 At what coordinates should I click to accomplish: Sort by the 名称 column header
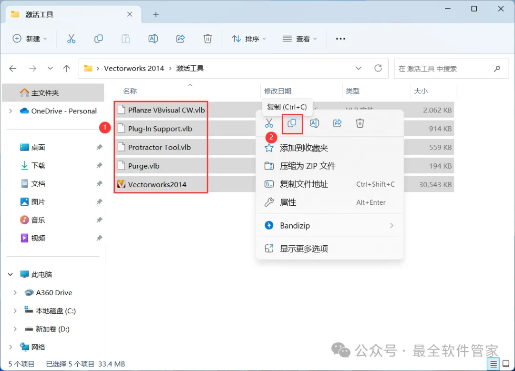click(x=130, y=91)
